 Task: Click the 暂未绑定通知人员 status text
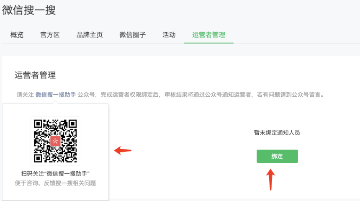click(x=277, y=133)
